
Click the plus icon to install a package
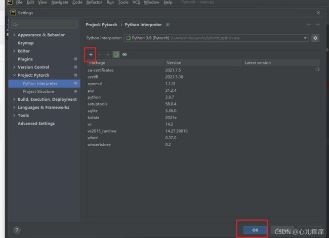click(91, 54)
